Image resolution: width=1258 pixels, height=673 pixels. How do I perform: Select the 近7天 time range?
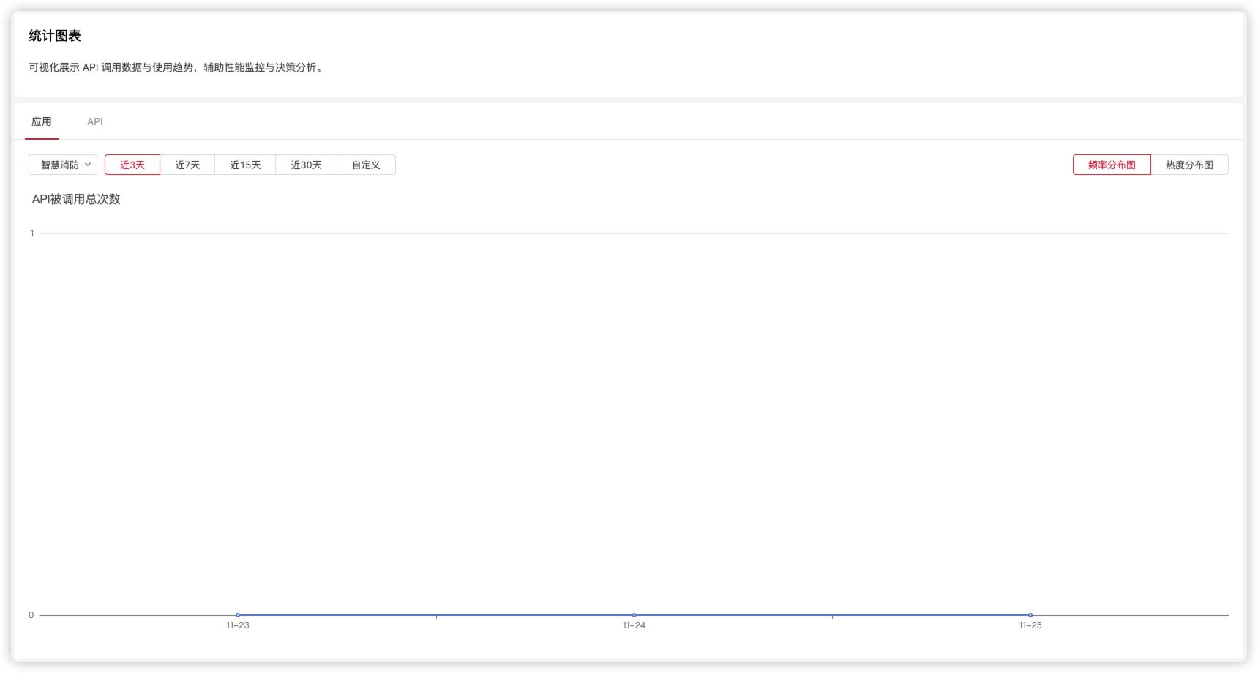187,165
